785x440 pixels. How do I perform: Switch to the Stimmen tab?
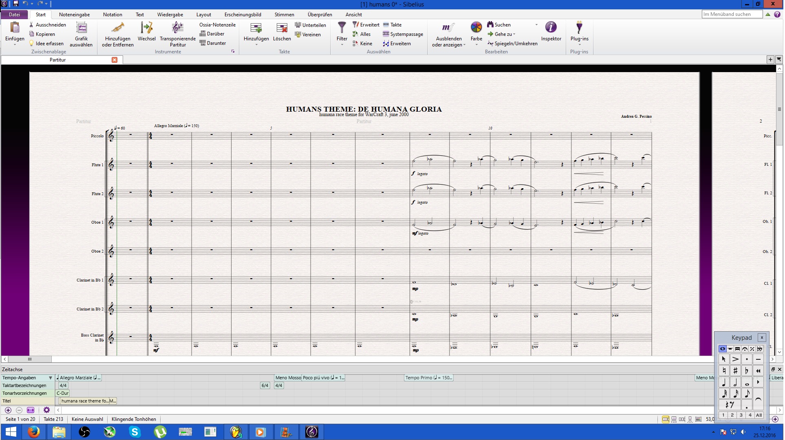[x=284, y=15]
